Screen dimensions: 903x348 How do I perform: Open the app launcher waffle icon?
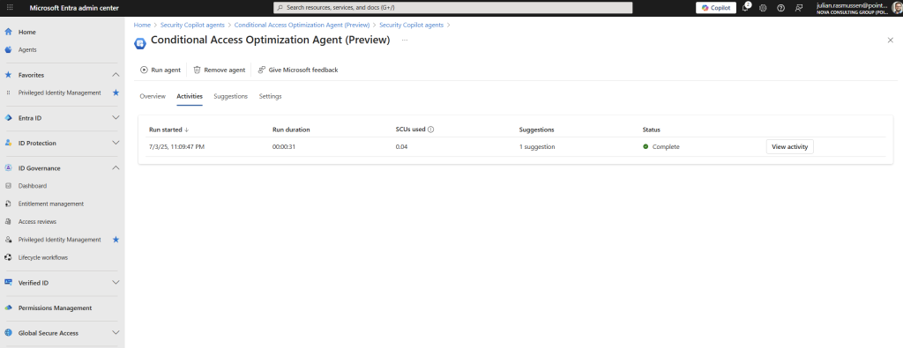point(10,7)
